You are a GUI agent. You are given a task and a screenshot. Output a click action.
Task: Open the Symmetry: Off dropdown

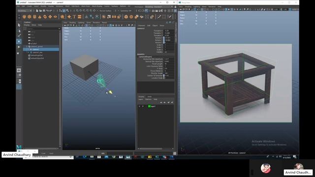tap(126, 11)
